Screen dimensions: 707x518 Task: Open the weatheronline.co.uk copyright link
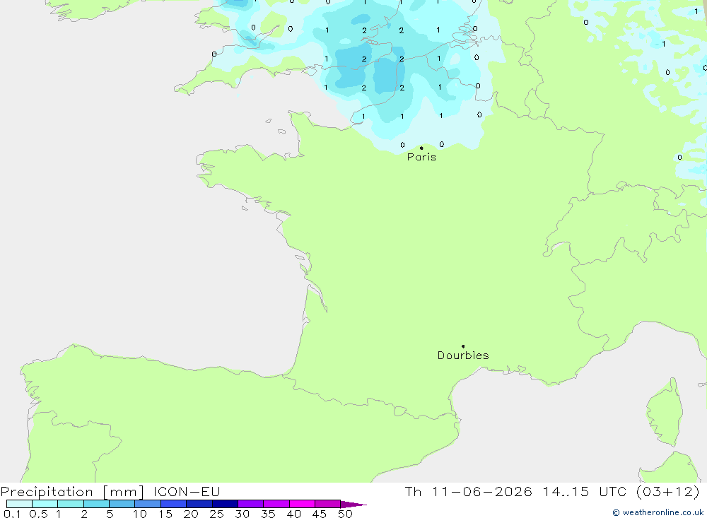[658, 512]
